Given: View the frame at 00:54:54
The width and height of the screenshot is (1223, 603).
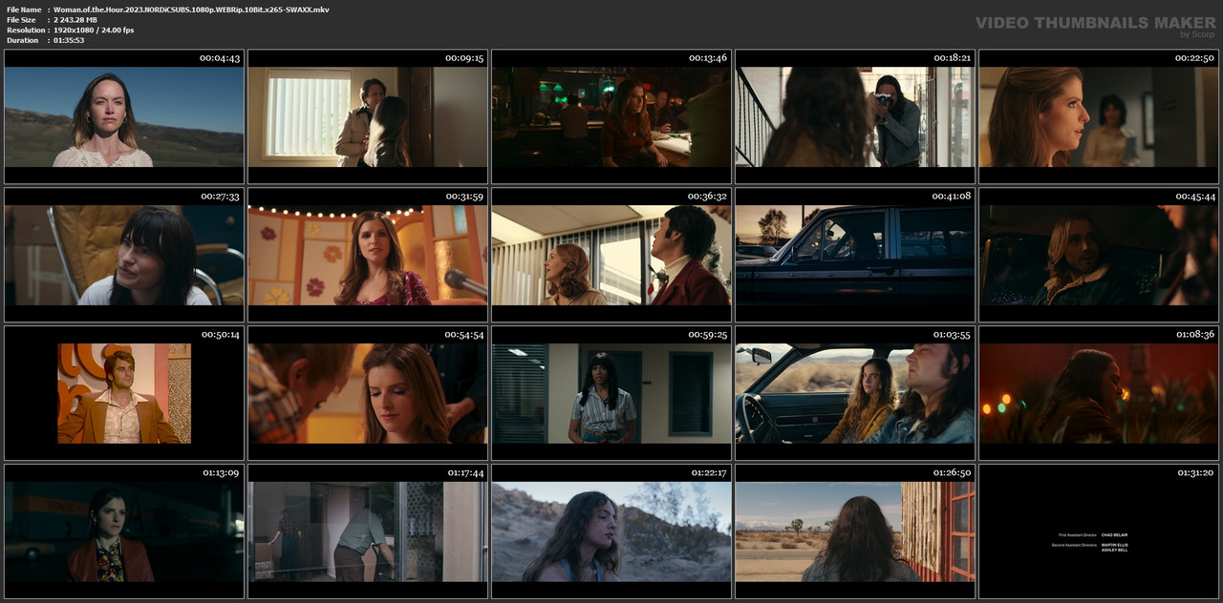Looking at the screenshot, I should point(368,393).
